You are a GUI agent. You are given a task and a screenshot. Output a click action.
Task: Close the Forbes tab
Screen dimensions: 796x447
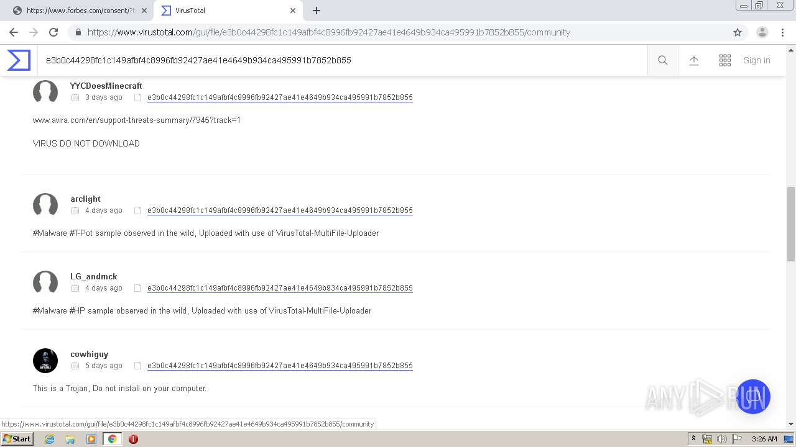pos(144,11)
